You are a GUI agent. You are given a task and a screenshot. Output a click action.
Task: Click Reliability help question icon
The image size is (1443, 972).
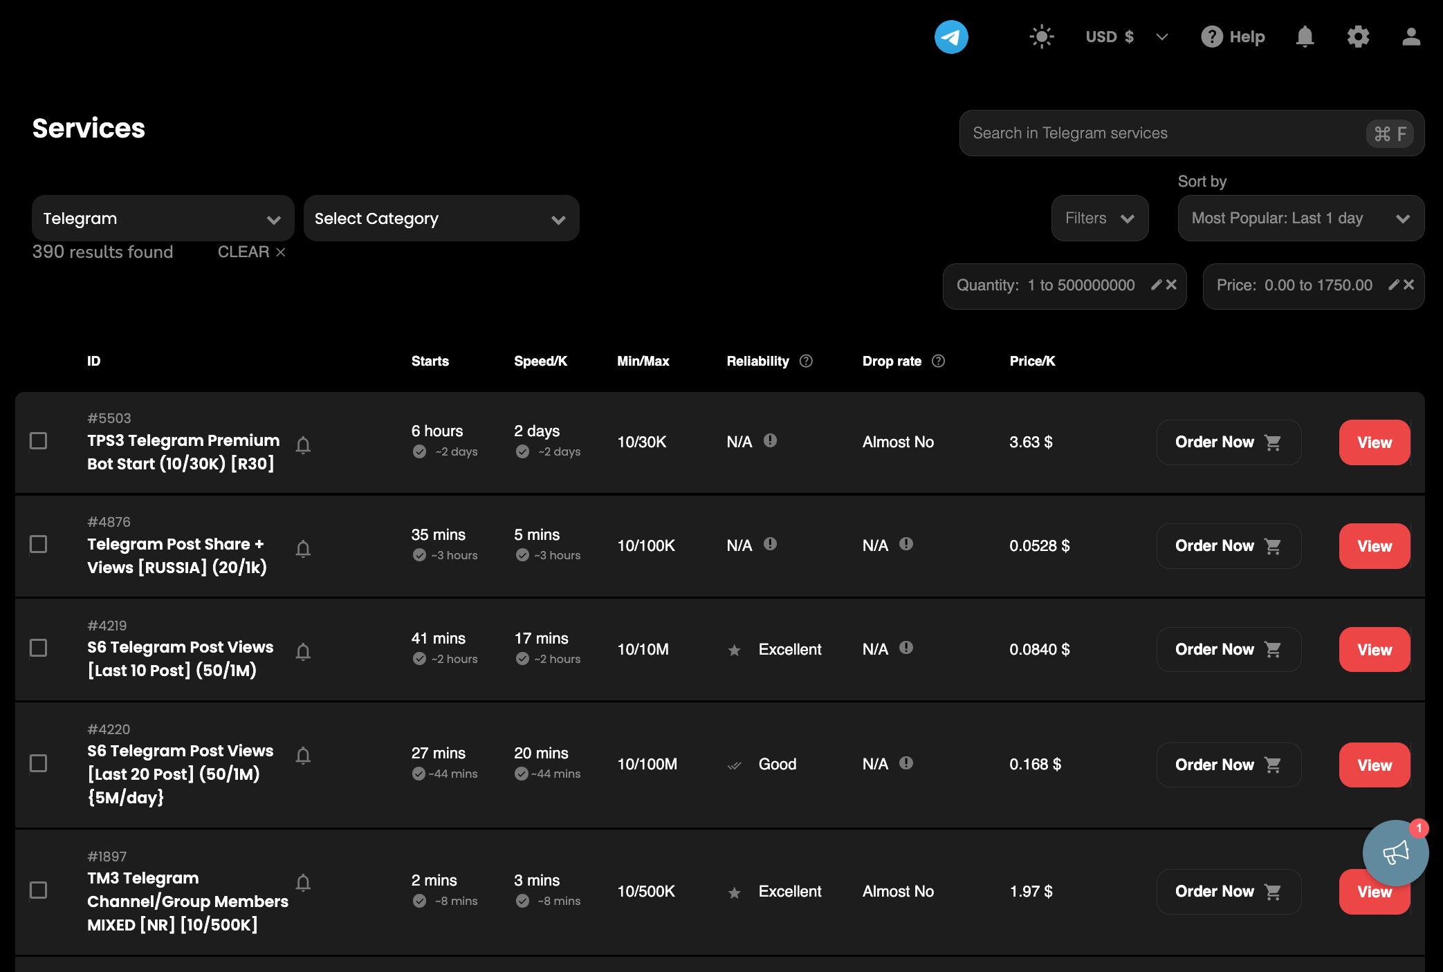(x=806, y=361)
